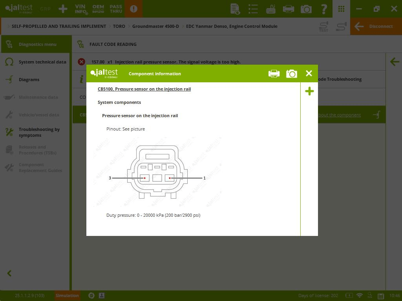Viewport: 402px width, 301px height.
Task: Click the green back arrow on right panel
Action: tap(395, 62)
